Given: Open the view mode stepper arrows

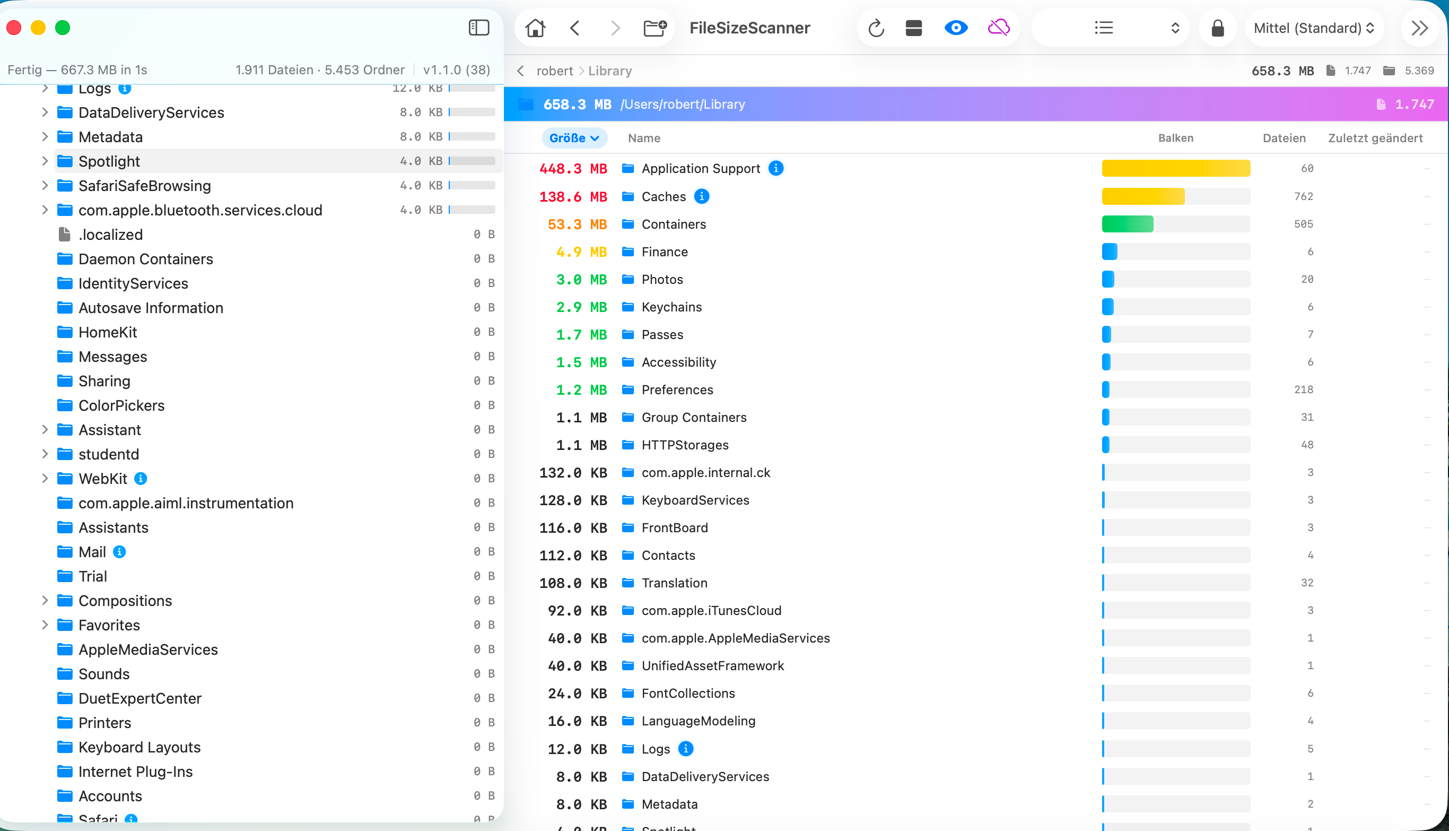Looking at the screenshot, I should click(1175, 28).
